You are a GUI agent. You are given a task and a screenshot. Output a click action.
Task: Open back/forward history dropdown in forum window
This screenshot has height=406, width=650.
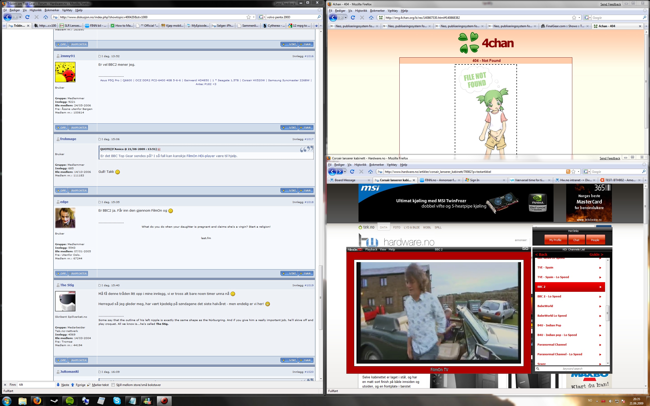click(x=20, y=17)
